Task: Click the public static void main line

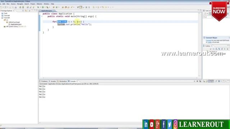Action: click(x=72, y=16)
